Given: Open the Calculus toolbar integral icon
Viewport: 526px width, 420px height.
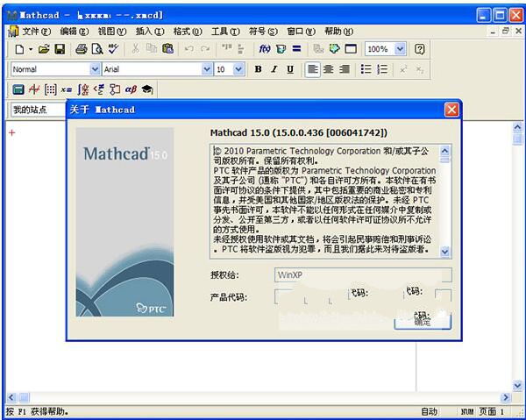Looking at the screenshot, I should click(82, 89).
